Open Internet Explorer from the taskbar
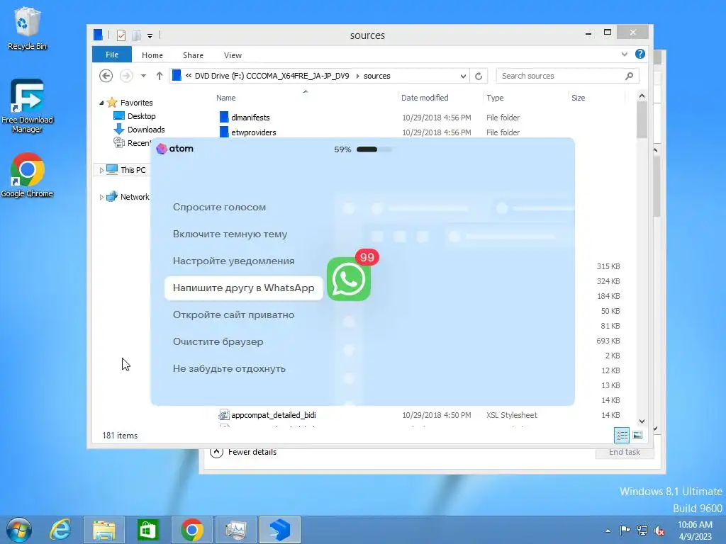This screenshot has height=544, width=726. pyautogui.click(x=60, y=530)
